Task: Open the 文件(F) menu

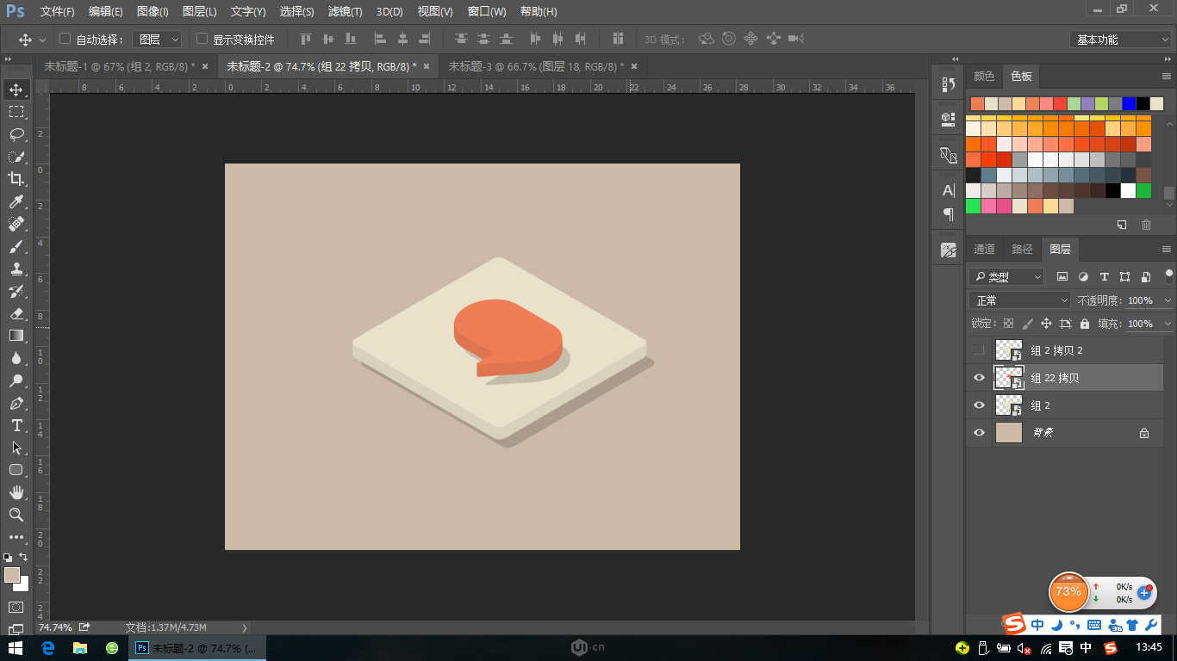Action: click(x=57, y=11)
